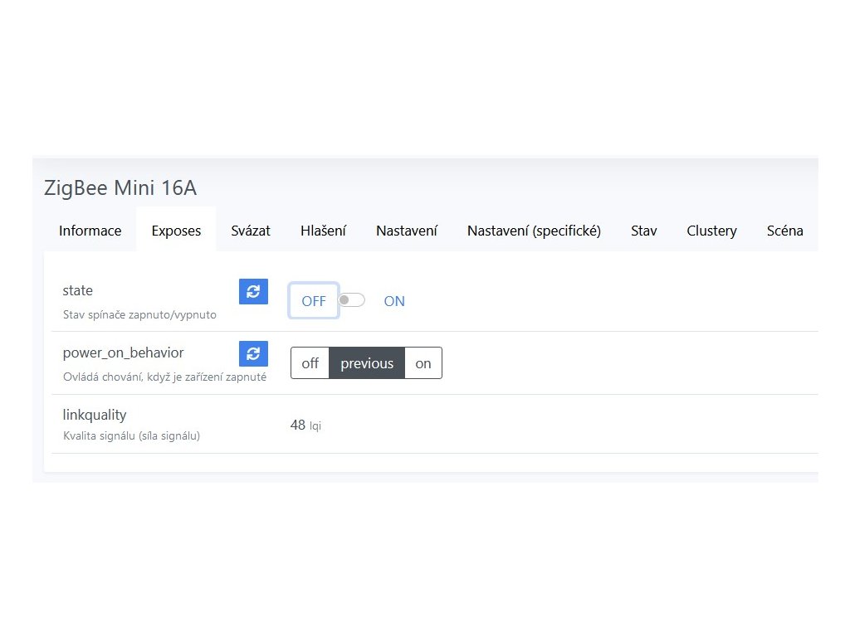850x637 pixels.
Task: Open the Informace tab
Action: [x=90, y=231]
